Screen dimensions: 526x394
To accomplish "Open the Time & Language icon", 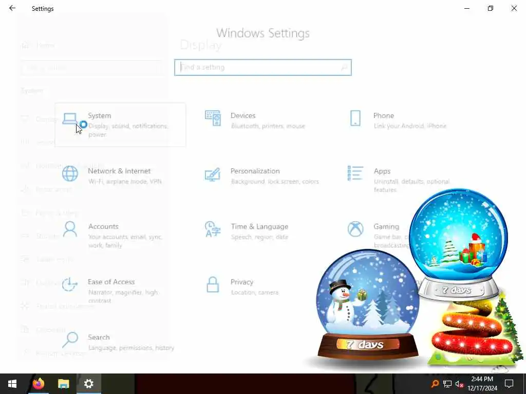I will [x=213, y=229].
